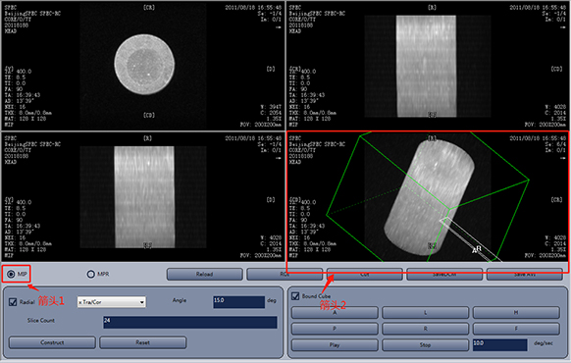Image resolution: width=571 pixels, height=363 pixels.
Task: Click the F orientation button
Action: pyautogui.click(x=516, y=329)
